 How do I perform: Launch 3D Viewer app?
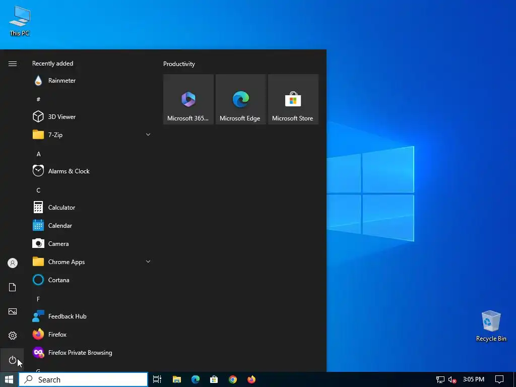[92, 117]
